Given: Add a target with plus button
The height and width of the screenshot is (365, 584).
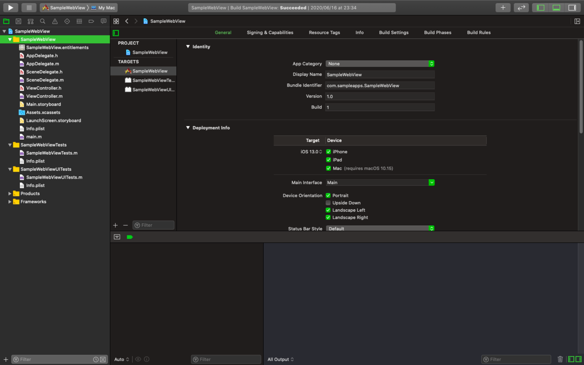Looking at the screenshot, I should click(115, 225).
